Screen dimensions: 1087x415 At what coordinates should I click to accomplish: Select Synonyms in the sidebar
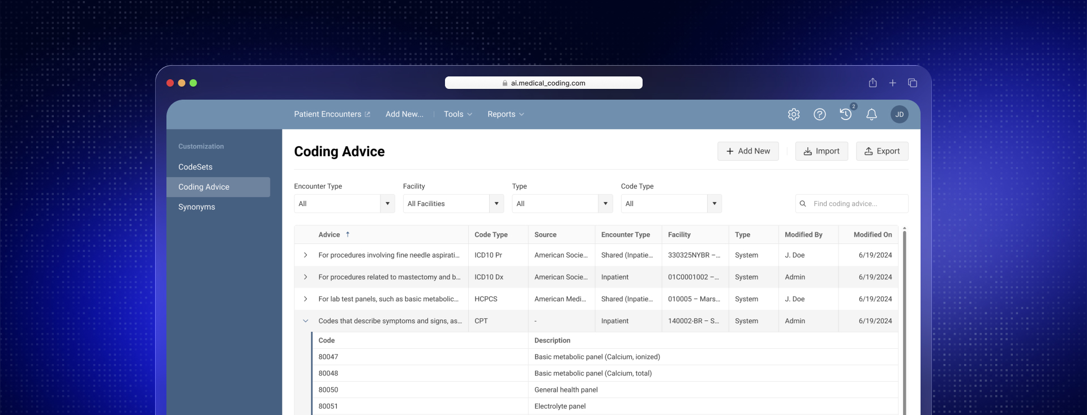[x=196, y=207]
